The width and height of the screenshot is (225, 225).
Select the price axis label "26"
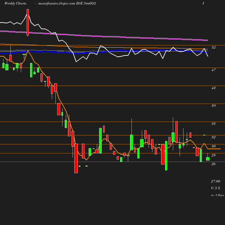click(213, 164)
